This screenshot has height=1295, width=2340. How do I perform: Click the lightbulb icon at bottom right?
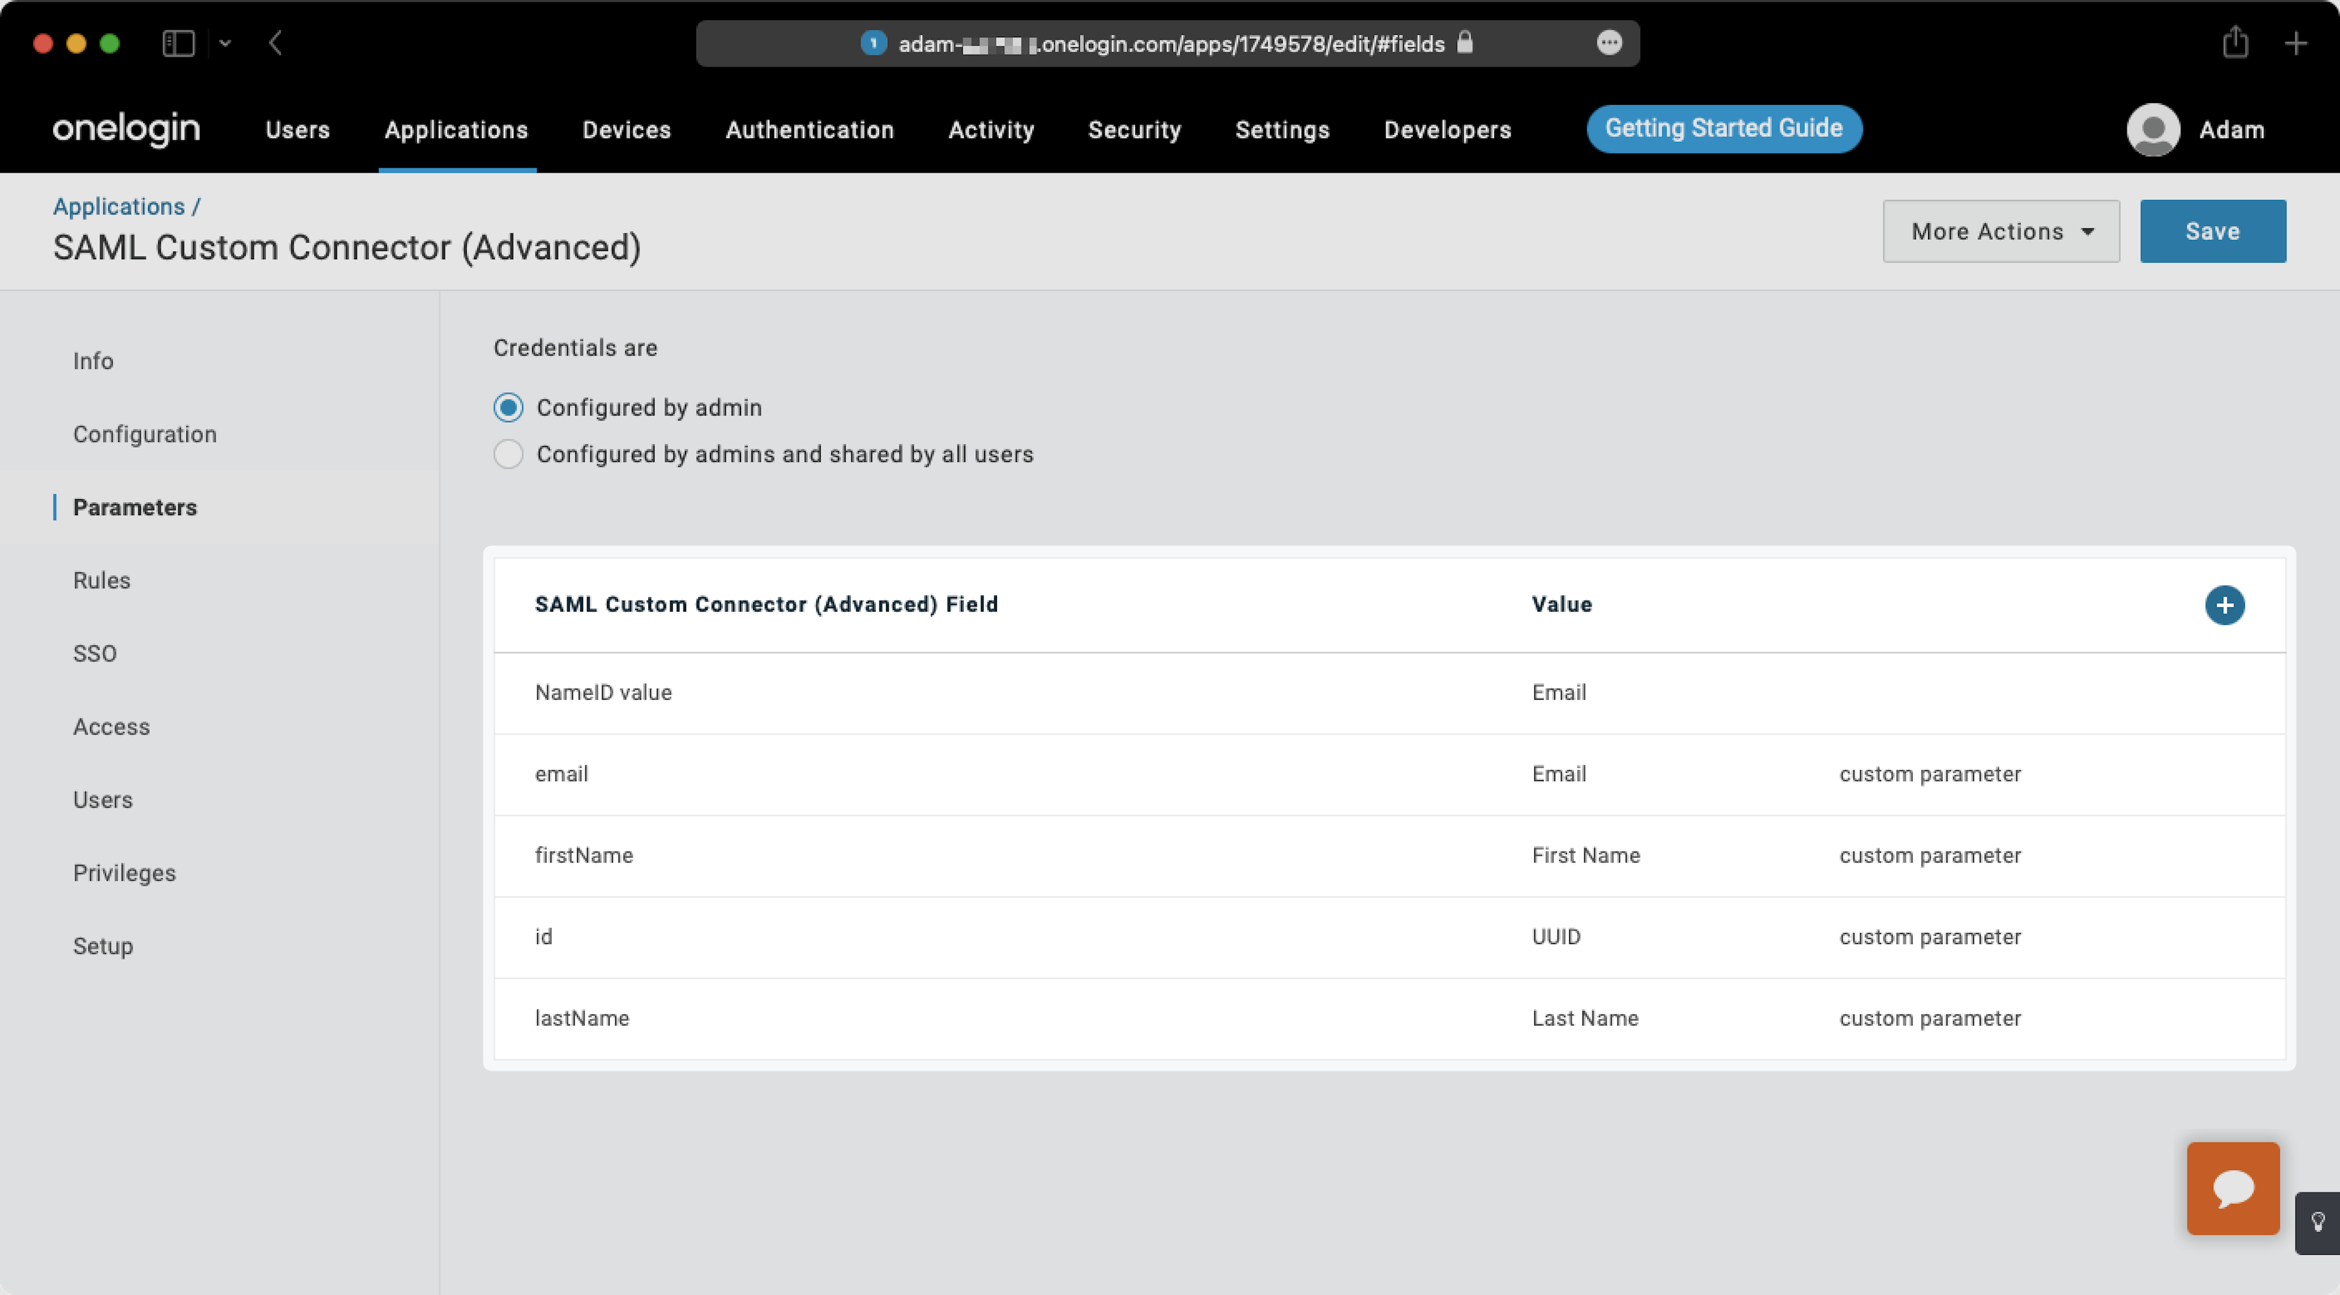point(2325,1222)
